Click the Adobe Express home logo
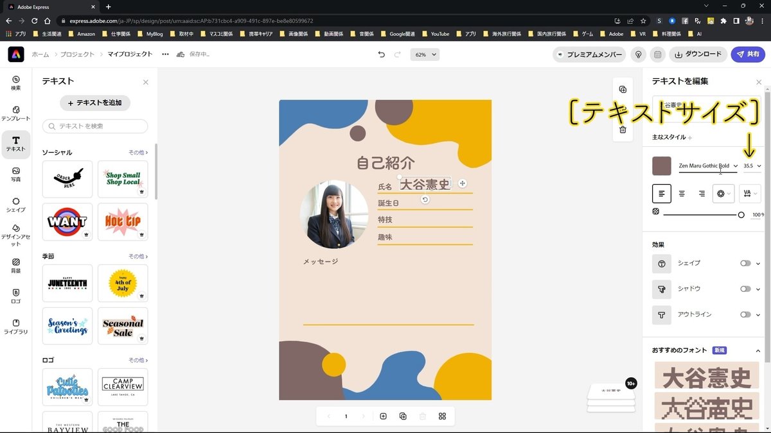This screenshot has height=433, width=771. [x=15, y=55]
